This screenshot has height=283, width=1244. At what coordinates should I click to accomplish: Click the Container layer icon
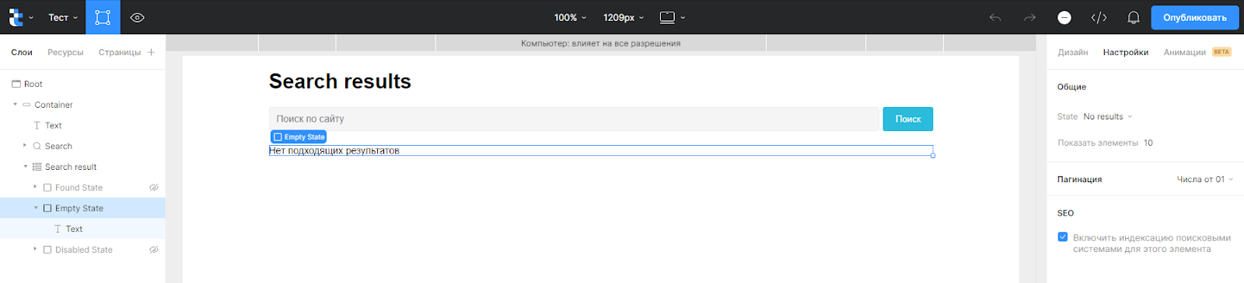point(26,105)
